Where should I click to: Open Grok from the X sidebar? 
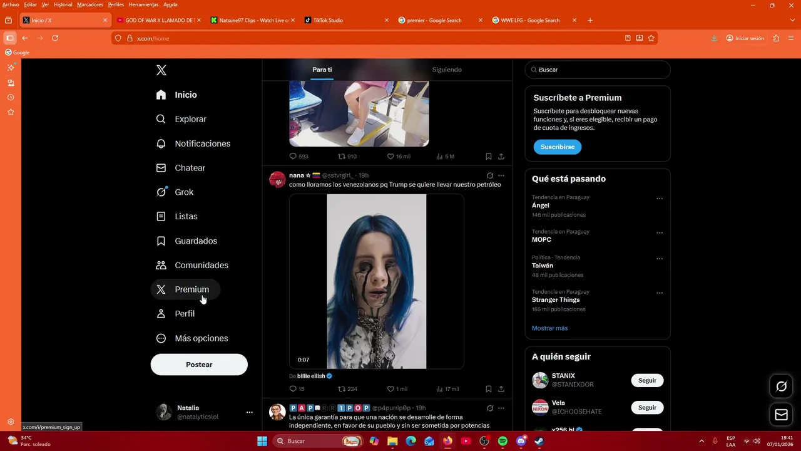175,192
